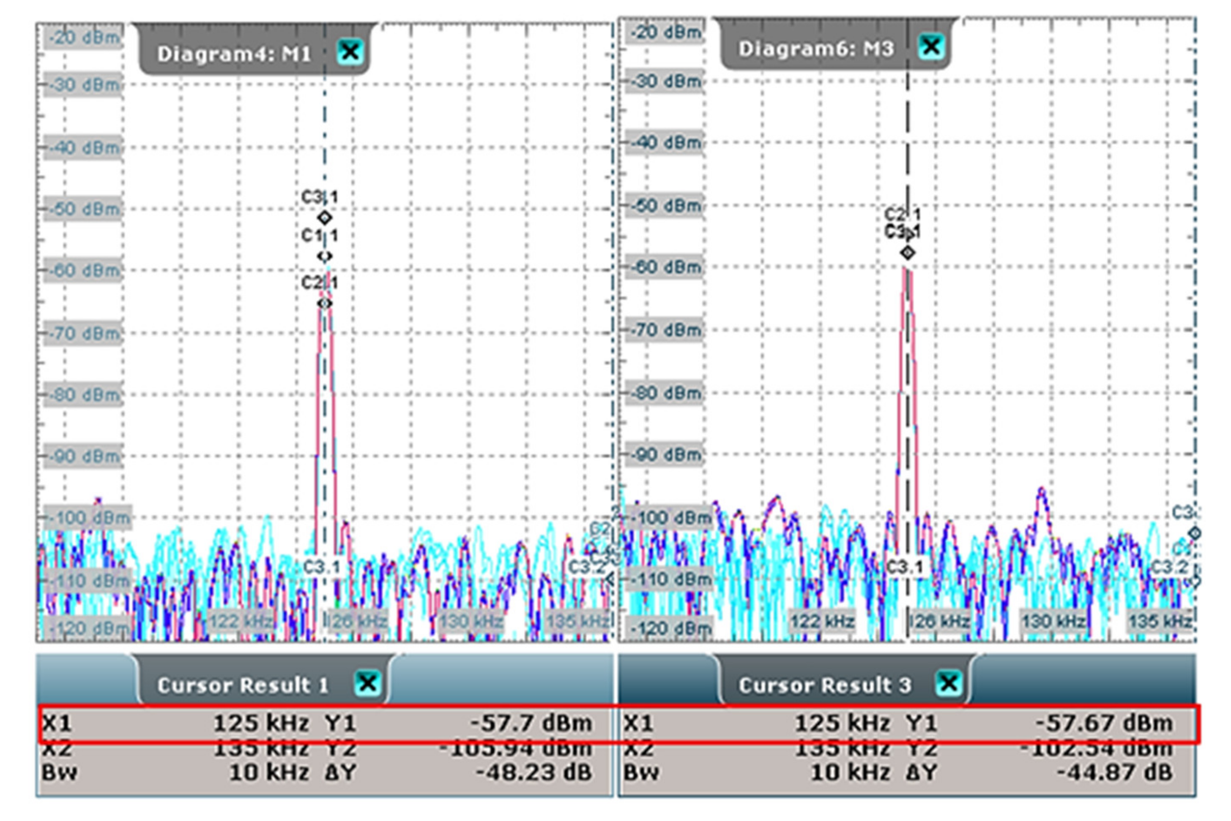Viewport: 1231px width, 821px height.
Task: Select the Diagram4: M1 tab label
Action: click(234, 53)
